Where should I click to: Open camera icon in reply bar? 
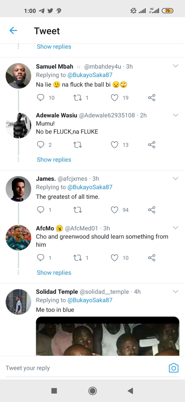[x=173, y=368]
